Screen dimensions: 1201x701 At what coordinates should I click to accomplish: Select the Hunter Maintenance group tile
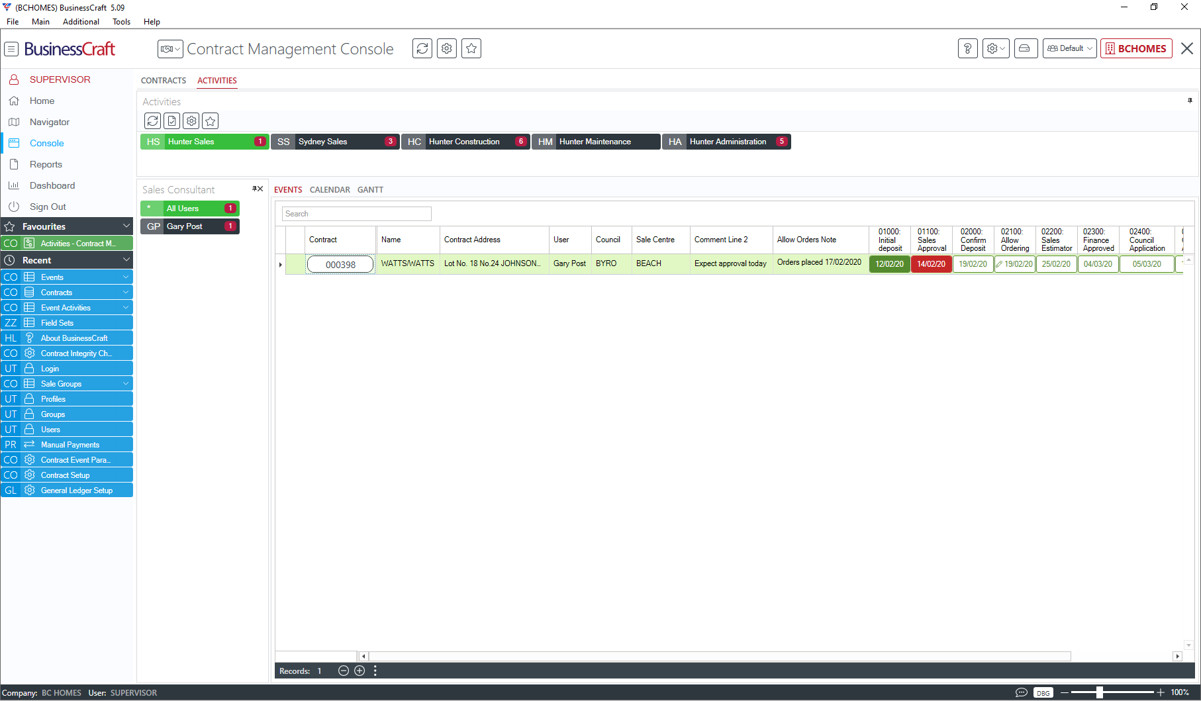tap(596, 142)
